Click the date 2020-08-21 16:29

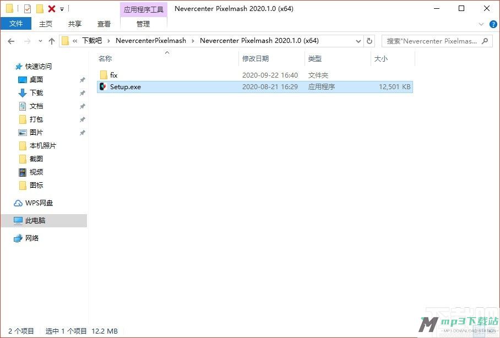[x=270, y=87]
